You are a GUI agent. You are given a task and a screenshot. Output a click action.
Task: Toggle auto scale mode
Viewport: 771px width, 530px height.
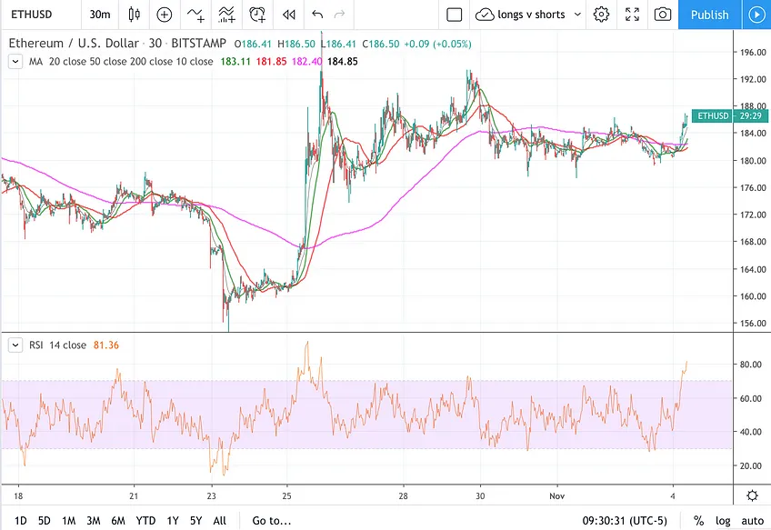[752, 520]
